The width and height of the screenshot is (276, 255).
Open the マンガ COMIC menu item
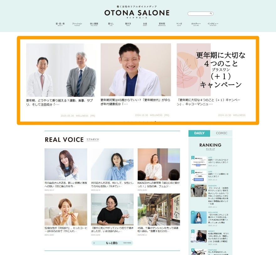(x=179, y=24)
